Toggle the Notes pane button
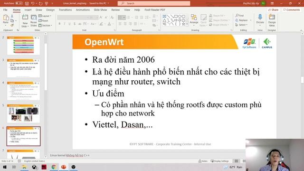304x171 pixels. pyautogui.click(x=203, y=161)
